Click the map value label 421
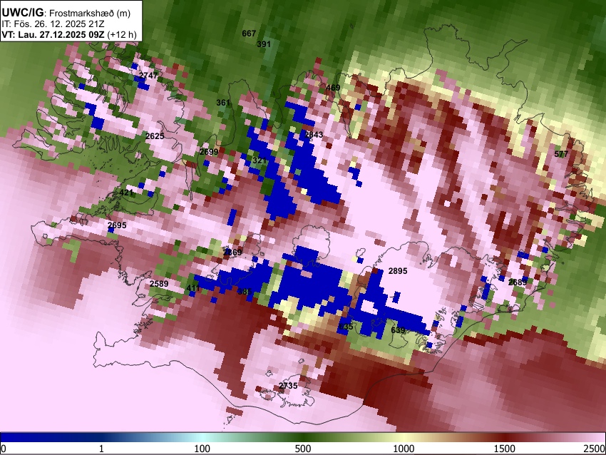Screen dimensions: 606x455 126,193
